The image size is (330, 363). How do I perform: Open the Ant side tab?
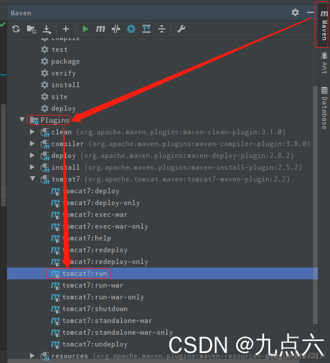click(324, 63)
